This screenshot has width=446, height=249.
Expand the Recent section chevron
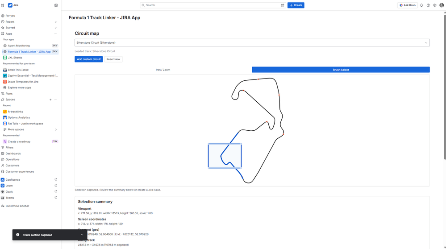(x=56, y=22)
